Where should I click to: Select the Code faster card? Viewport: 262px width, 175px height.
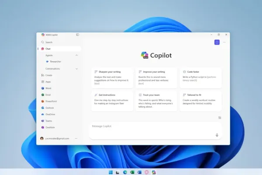pyautogui.click(x=200, y=78)
